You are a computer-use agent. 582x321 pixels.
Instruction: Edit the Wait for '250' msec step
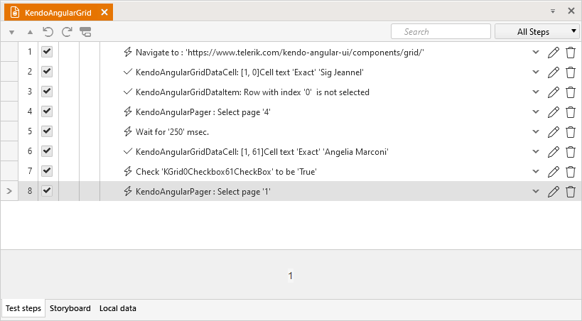(x=554, y=132)
